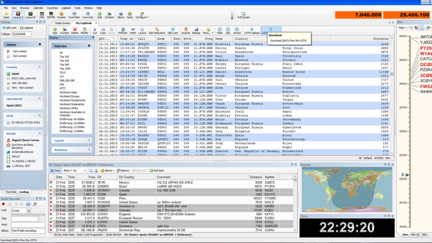This screenshot has height=243, width=432.
Task: Start the audio recorder with record button
Action: [x=3, y=204]
